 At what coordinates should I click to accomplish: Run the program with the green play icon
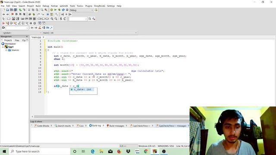(x=56, y=10)
